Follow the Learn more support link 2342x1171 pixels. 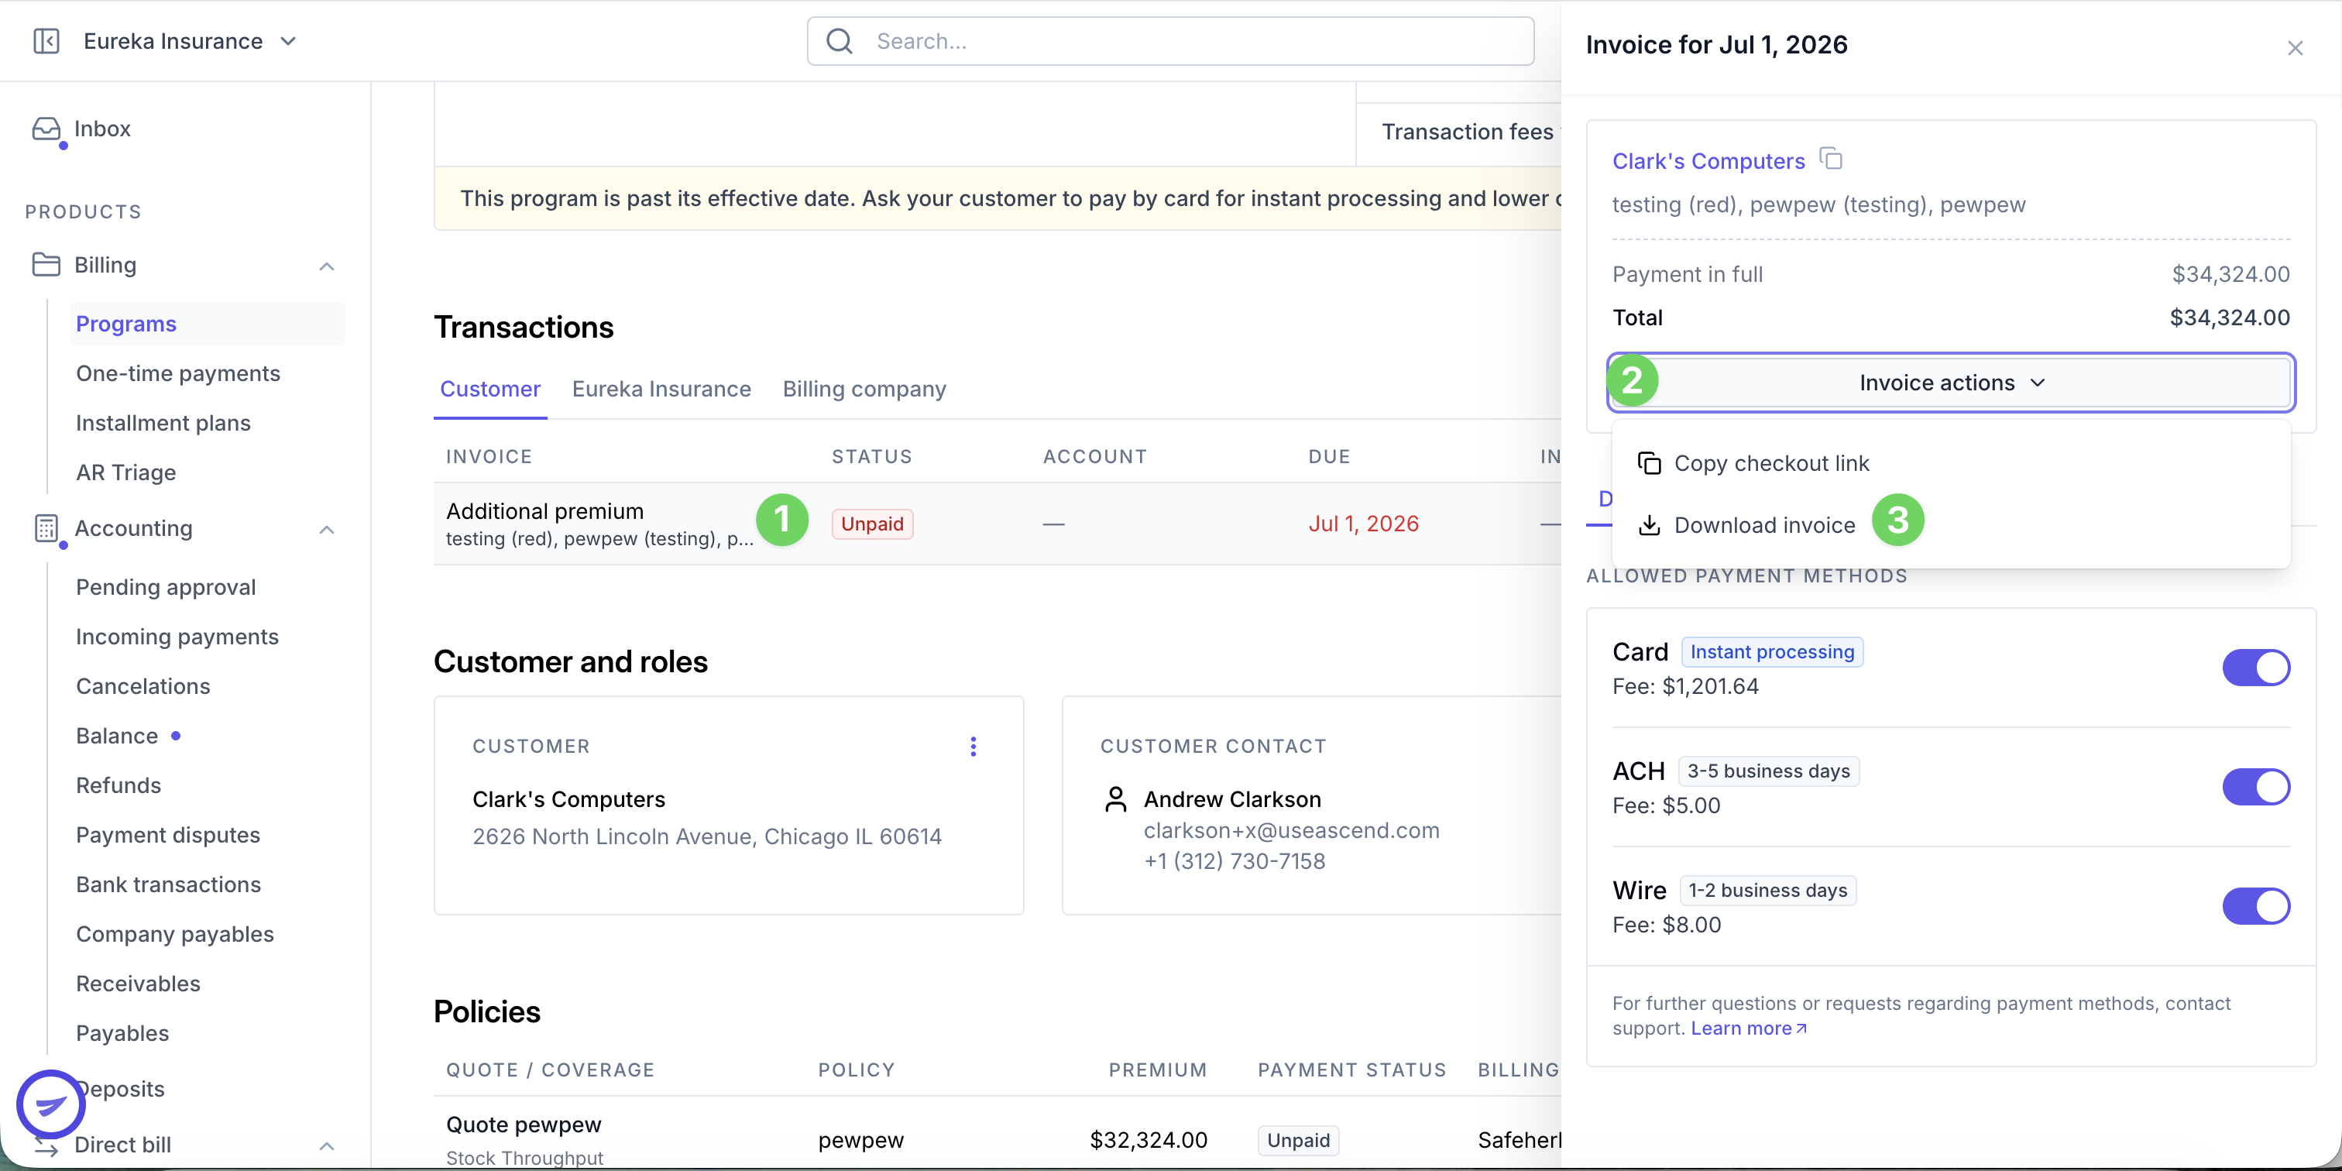tap(1748, 1028)
